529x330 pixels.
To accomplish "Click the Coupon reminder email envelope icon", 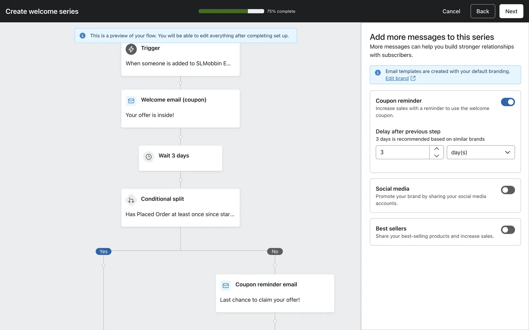I will [225, 286].
